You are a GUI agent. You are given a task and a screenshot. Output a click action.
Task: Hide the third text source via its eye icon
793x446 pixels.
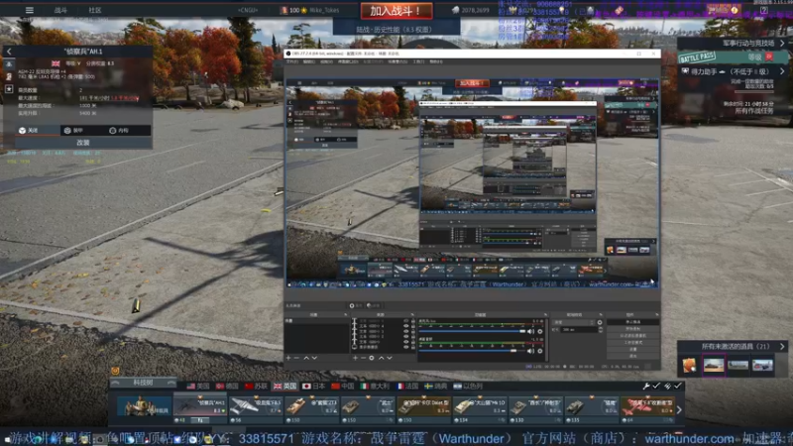click(405, 331)
